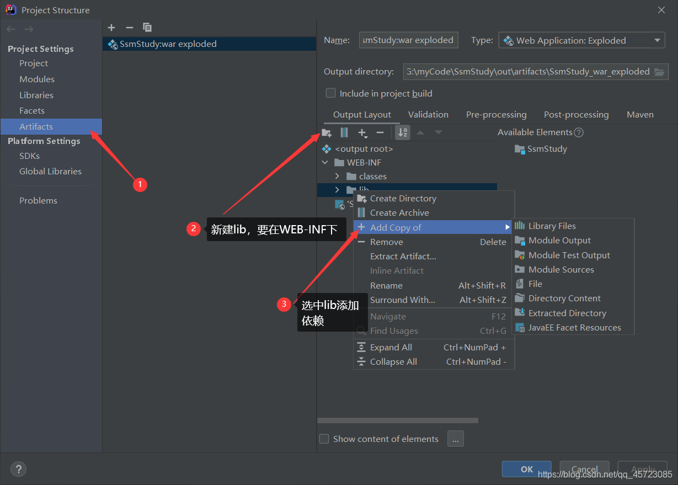
Task: Click inside the artifact Name field
Action: coord(408,40)
